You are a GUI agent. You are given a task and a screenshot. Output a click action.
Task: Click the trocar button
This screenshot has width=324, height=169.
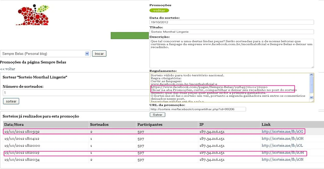[x=99, y=54]
